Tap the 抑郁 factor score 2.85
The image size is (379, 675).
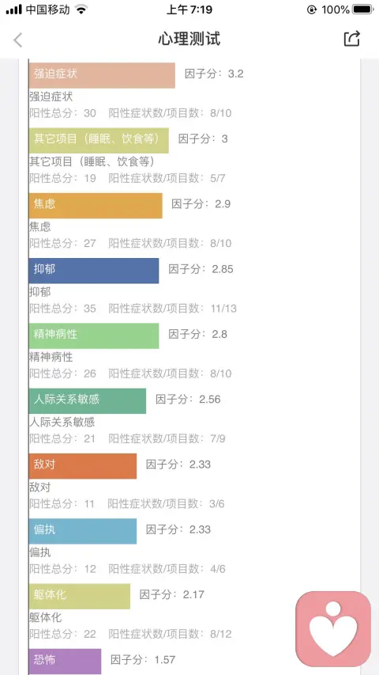point(223,270)
